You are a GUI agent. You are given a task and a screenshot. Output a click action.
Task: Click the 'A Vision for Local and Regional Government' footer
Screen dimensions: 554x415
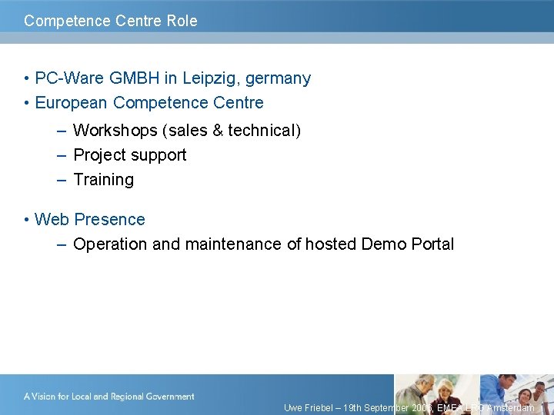pyautogui.click(x=108, y=397)
